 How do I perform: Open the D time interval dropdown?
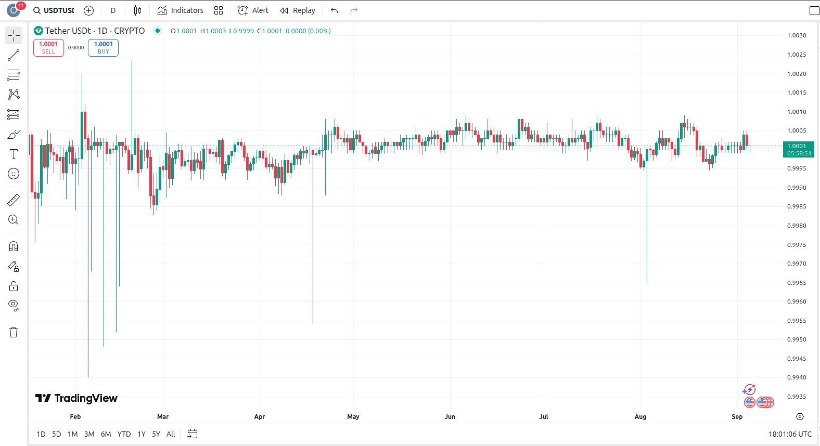pos(113,10)
